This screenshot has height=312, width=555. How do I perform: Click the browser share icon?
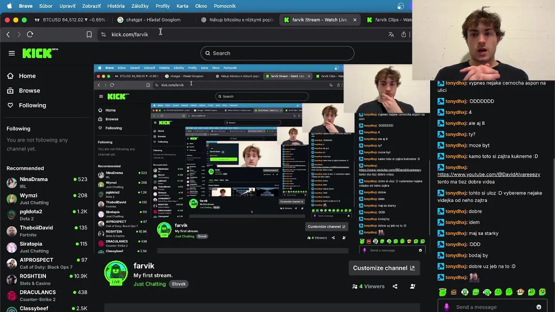[404, 34]
